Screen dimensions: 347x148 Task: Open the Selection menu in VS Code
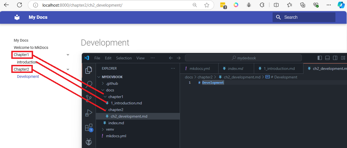coord(124,58)
